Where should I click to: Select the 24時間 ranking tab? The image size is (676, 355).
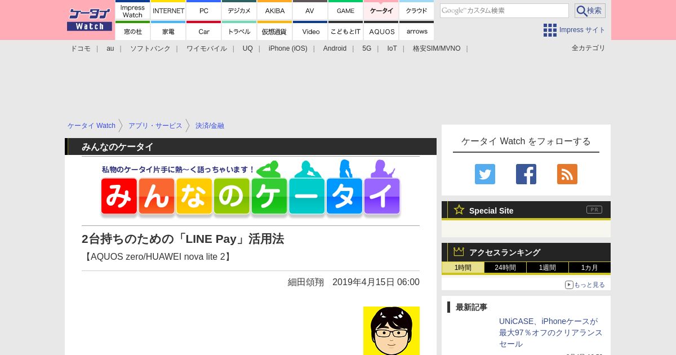pyautogui.click(x=505, y=268)
